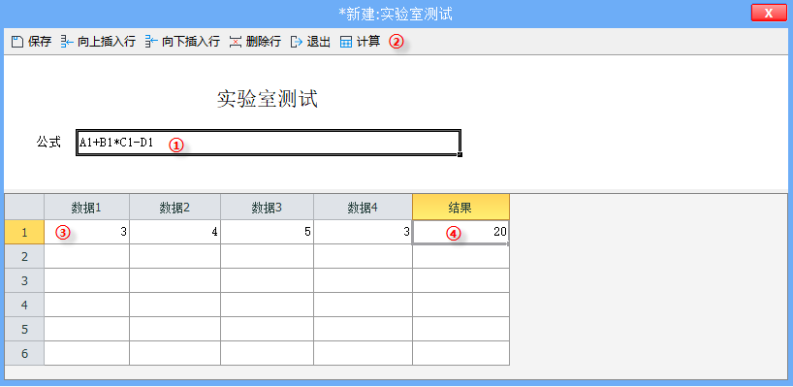
Task: Click the 计算 toolbar label
Action: tap(368, 42)
